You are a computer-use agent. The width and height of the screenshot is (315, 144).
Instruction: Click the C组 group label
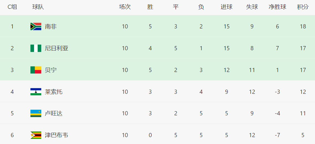point(12,7)
